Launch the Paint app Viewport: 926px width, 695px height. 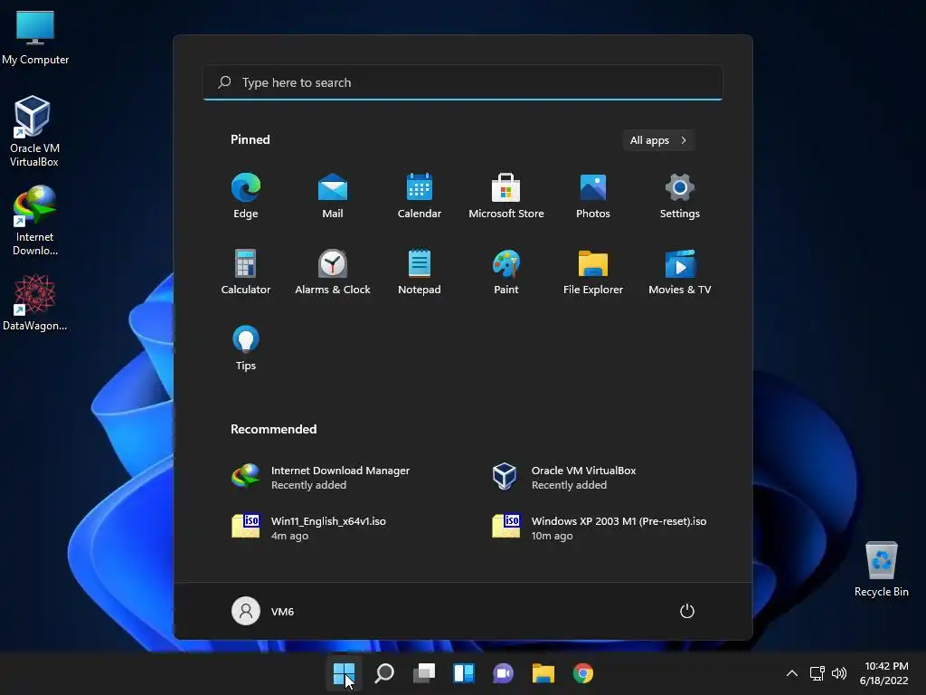tap(506, 271)
